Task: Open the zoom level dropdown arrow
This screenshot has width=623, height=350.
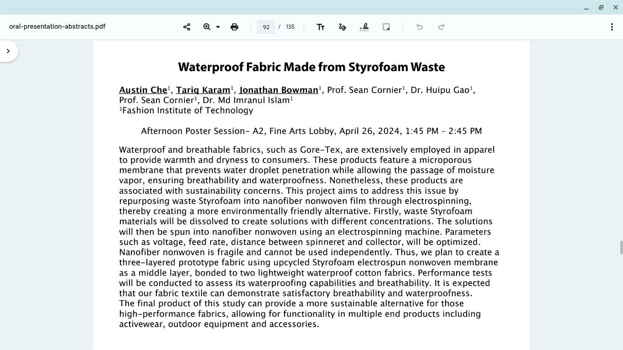Action: 218,27
